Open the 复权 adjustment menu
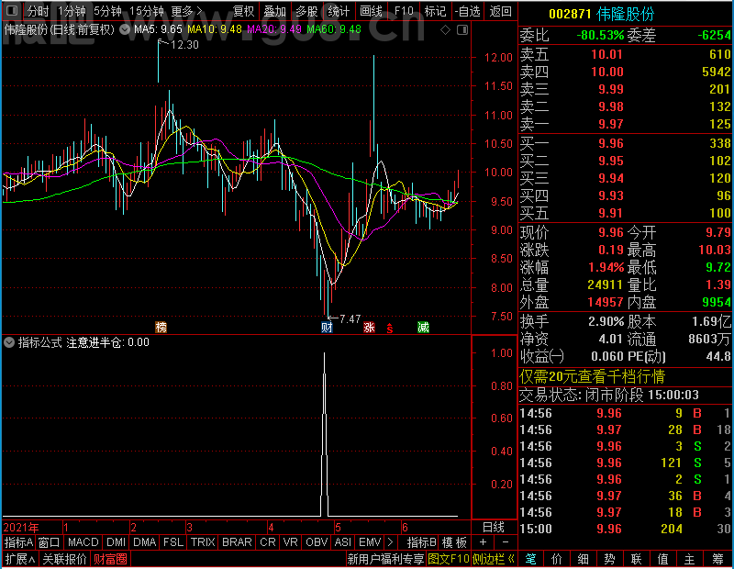Viewport: 734px width, 569px height. click(x=243, y=11)
